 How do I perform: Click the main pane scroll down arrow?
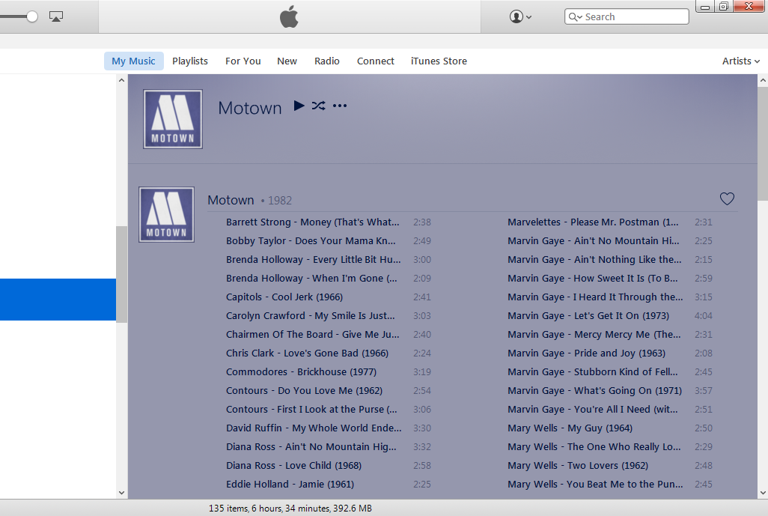763,493
